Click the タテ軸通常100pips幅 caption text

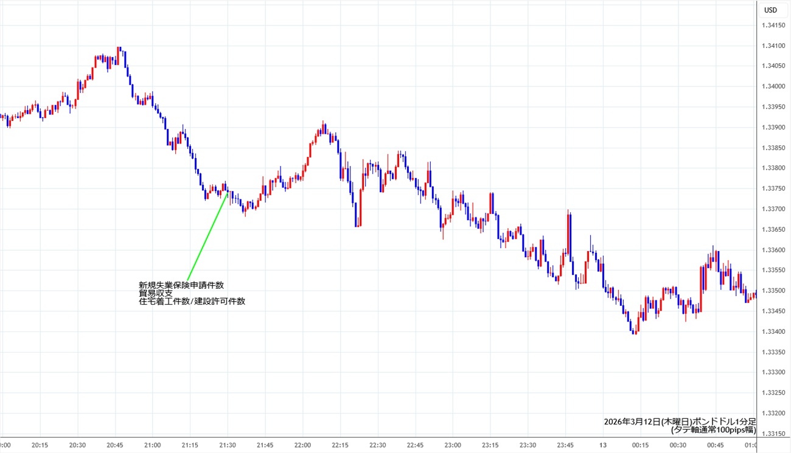713,430
